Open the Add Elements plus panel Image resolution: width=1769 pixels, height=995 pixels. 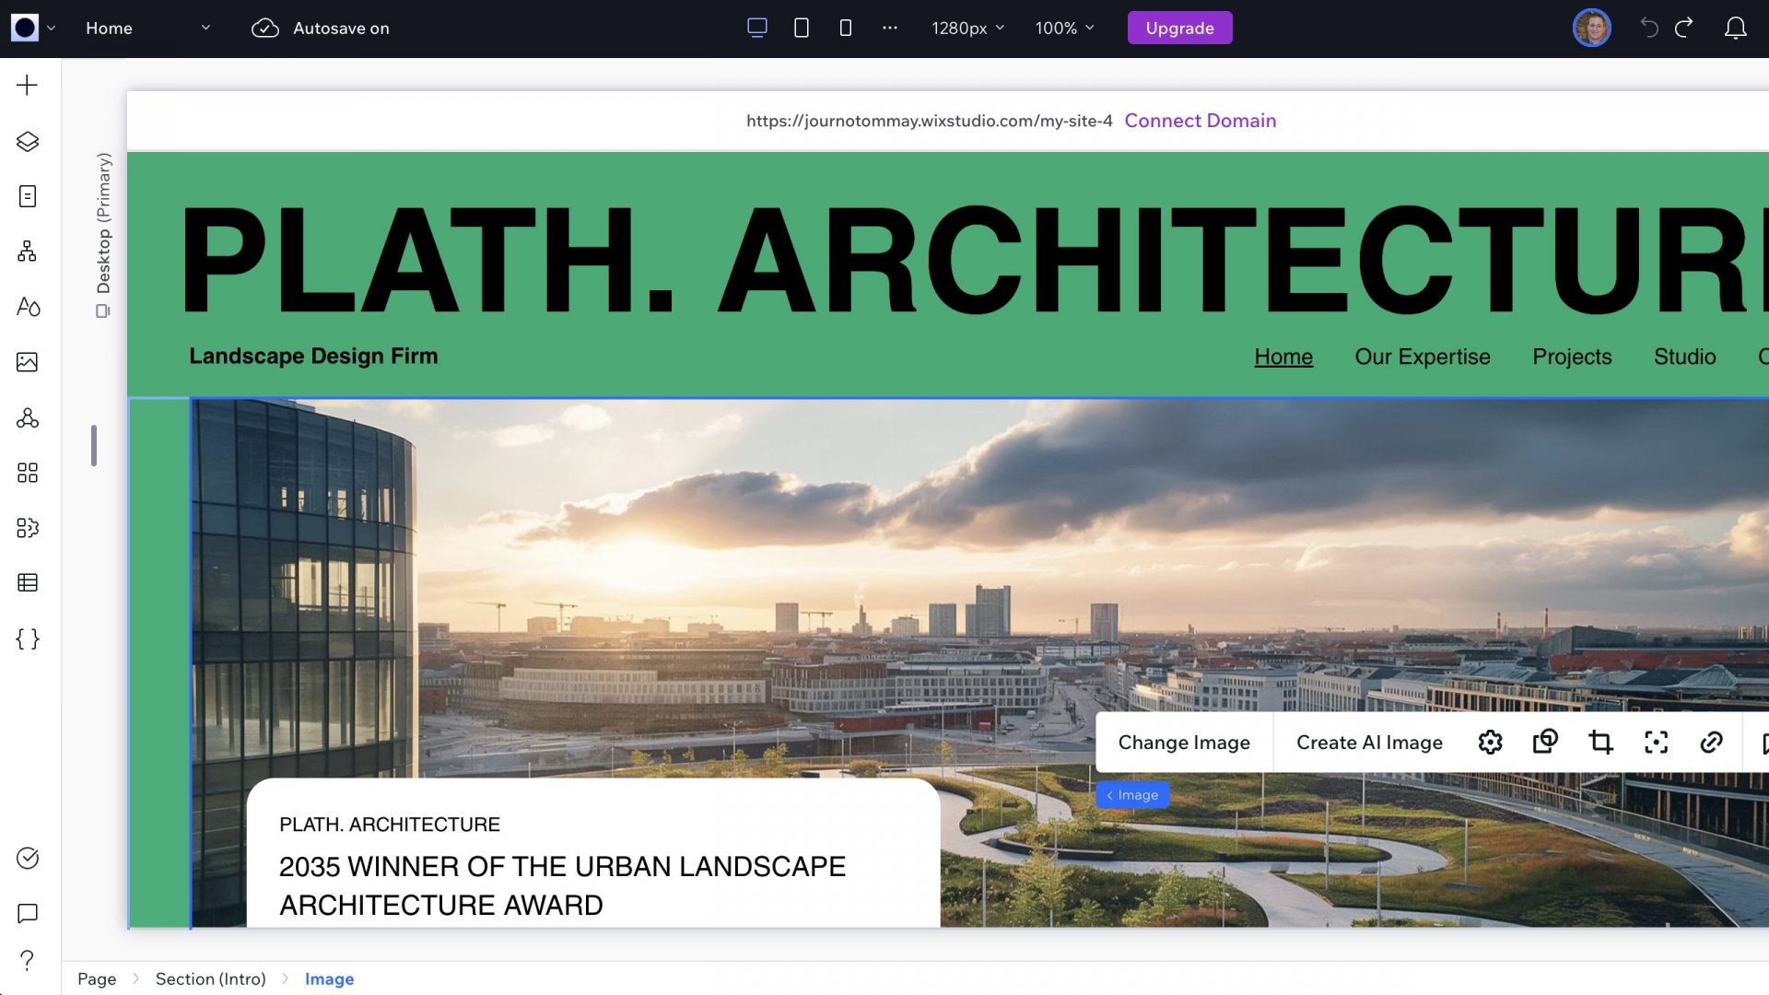(28, 86)
